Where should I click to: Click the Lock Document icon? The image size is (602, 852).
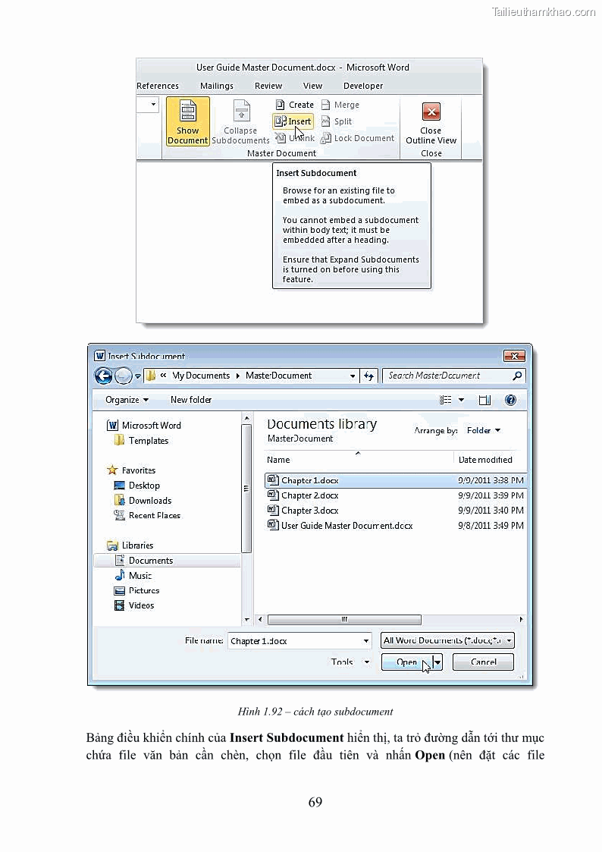326,138
